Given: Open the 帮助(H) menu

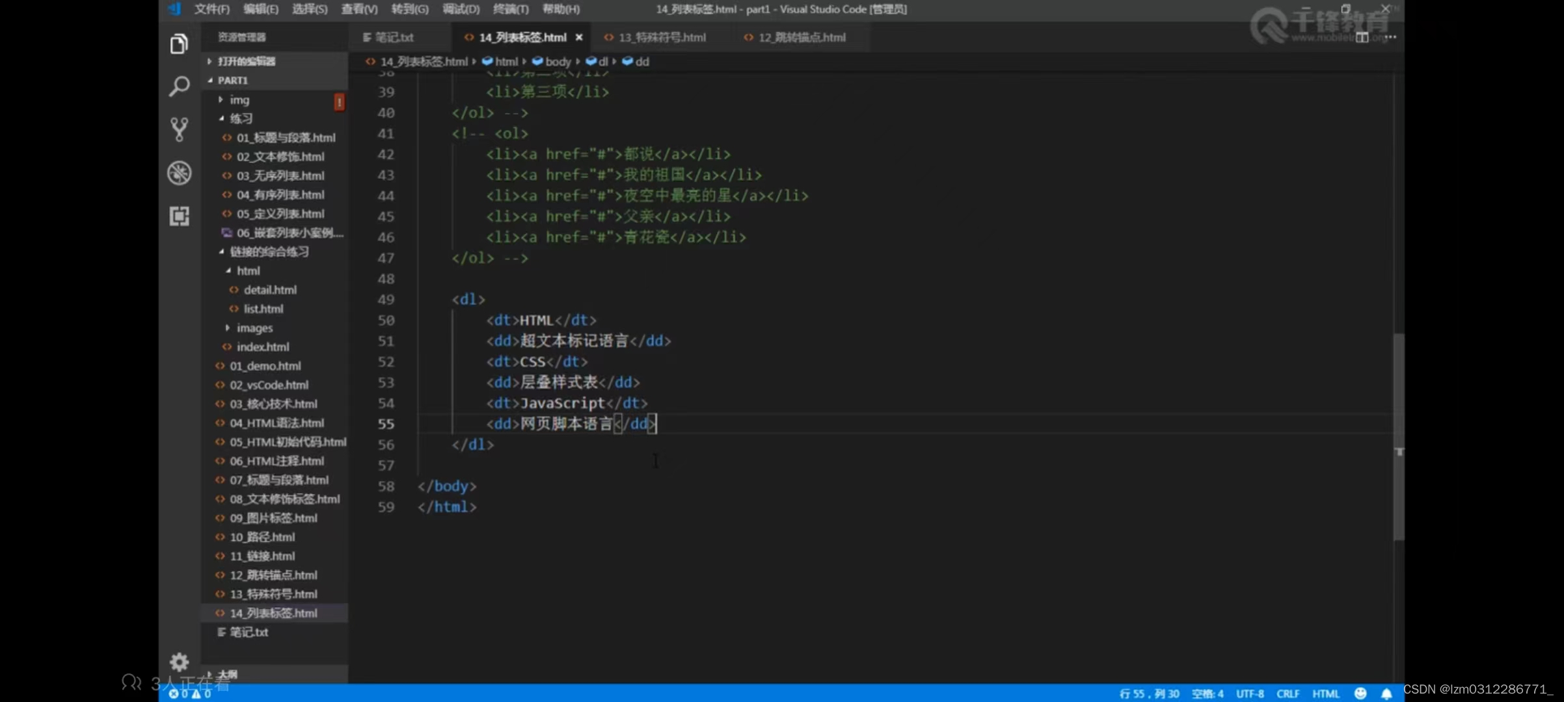Looking at the screenshot, I should (561, 9).
